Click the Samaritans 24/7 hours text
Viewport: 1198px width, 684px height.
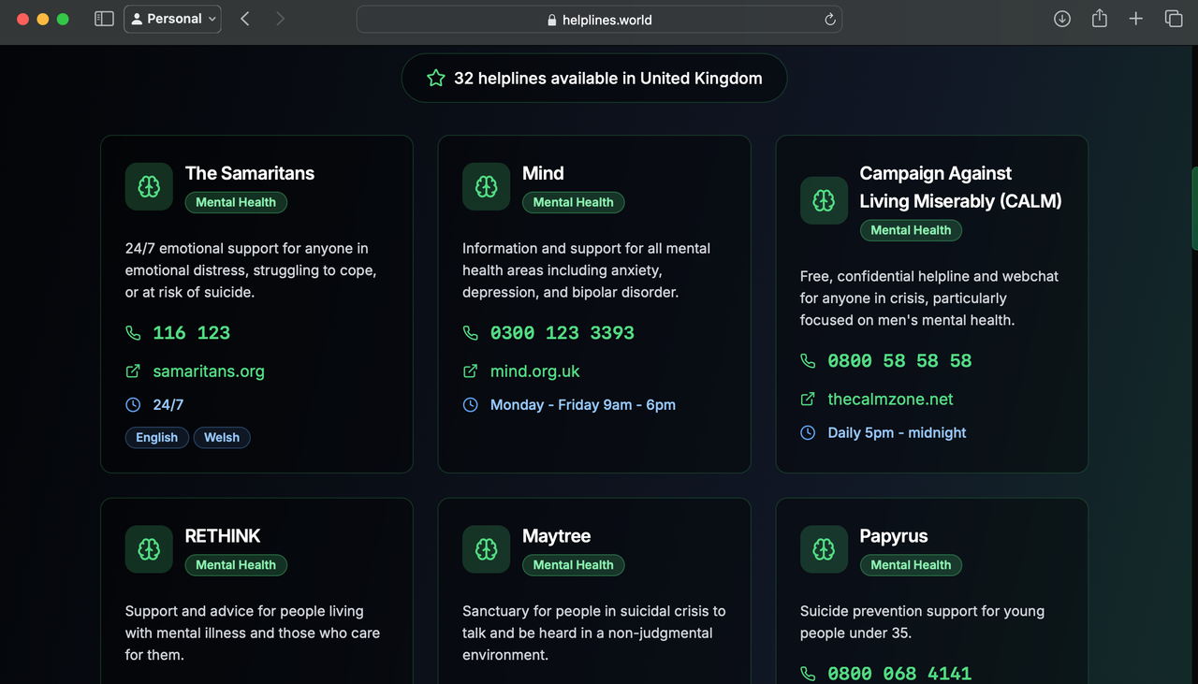coord(168,405)
